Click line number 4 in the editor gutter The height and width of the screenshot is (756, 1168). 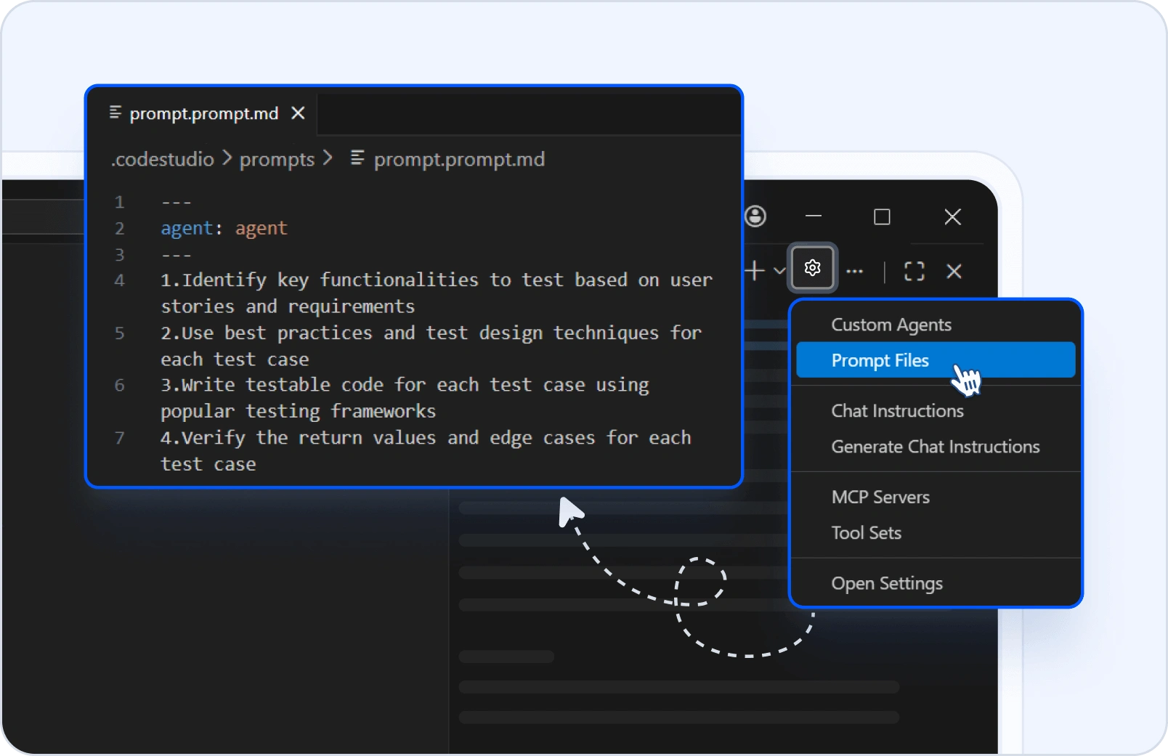tap(120, 281)
